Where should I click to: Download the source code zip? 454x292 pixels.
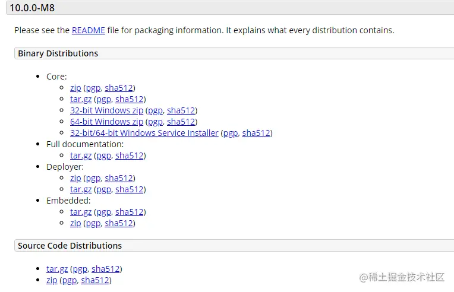click(52, 280)
